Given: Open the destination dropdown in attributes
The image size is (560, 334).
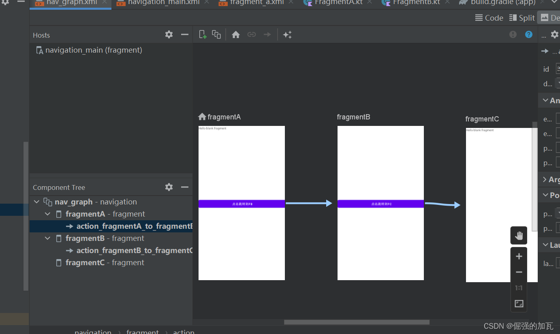Looking at the screenshot, I should point(558,84).
